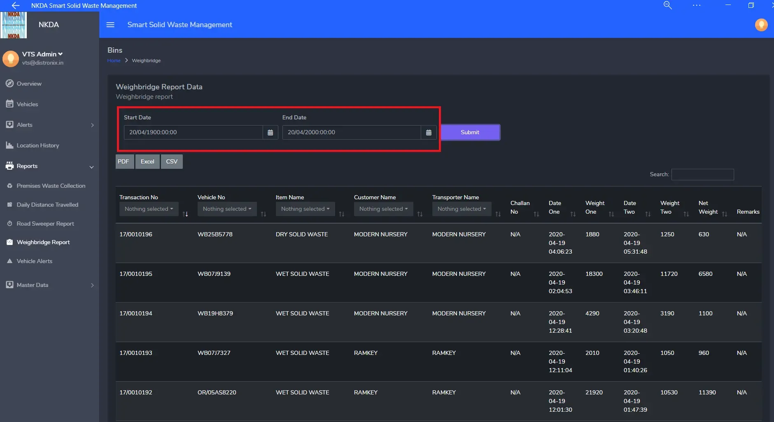Click the search magnifier in title bar

[x=667, y=5]
